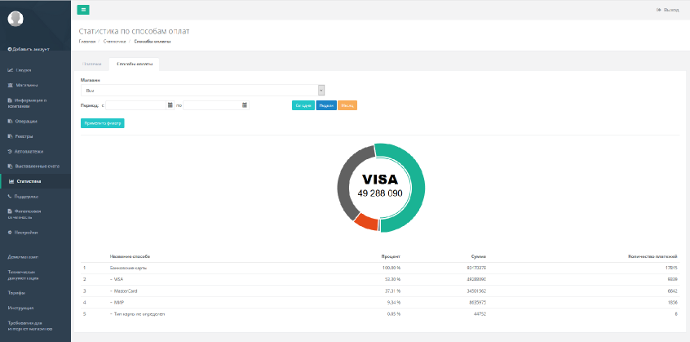Click the "49 288 090" value inside the donut
Screen dimensions: 690x342
click(380, 193)
